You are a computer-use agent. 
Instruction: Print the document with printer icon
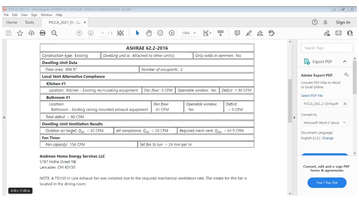(x=42, y=33)
